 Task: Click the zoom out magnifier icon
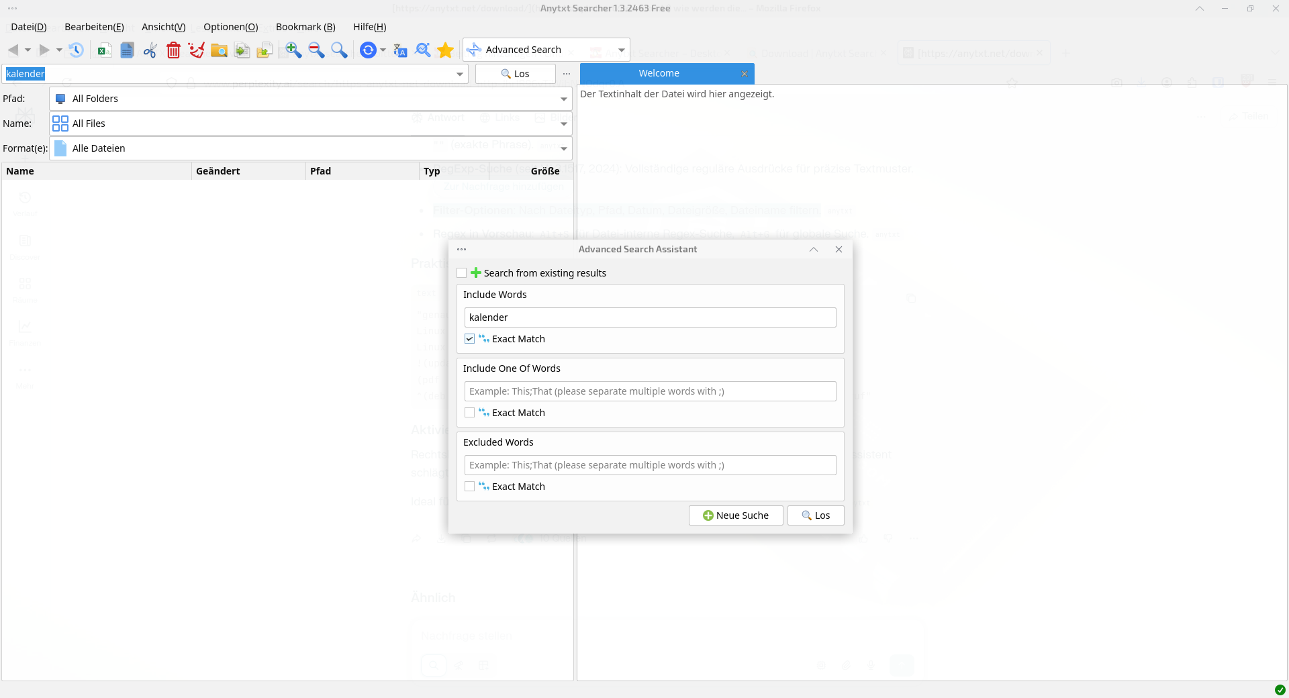[316, 50]
